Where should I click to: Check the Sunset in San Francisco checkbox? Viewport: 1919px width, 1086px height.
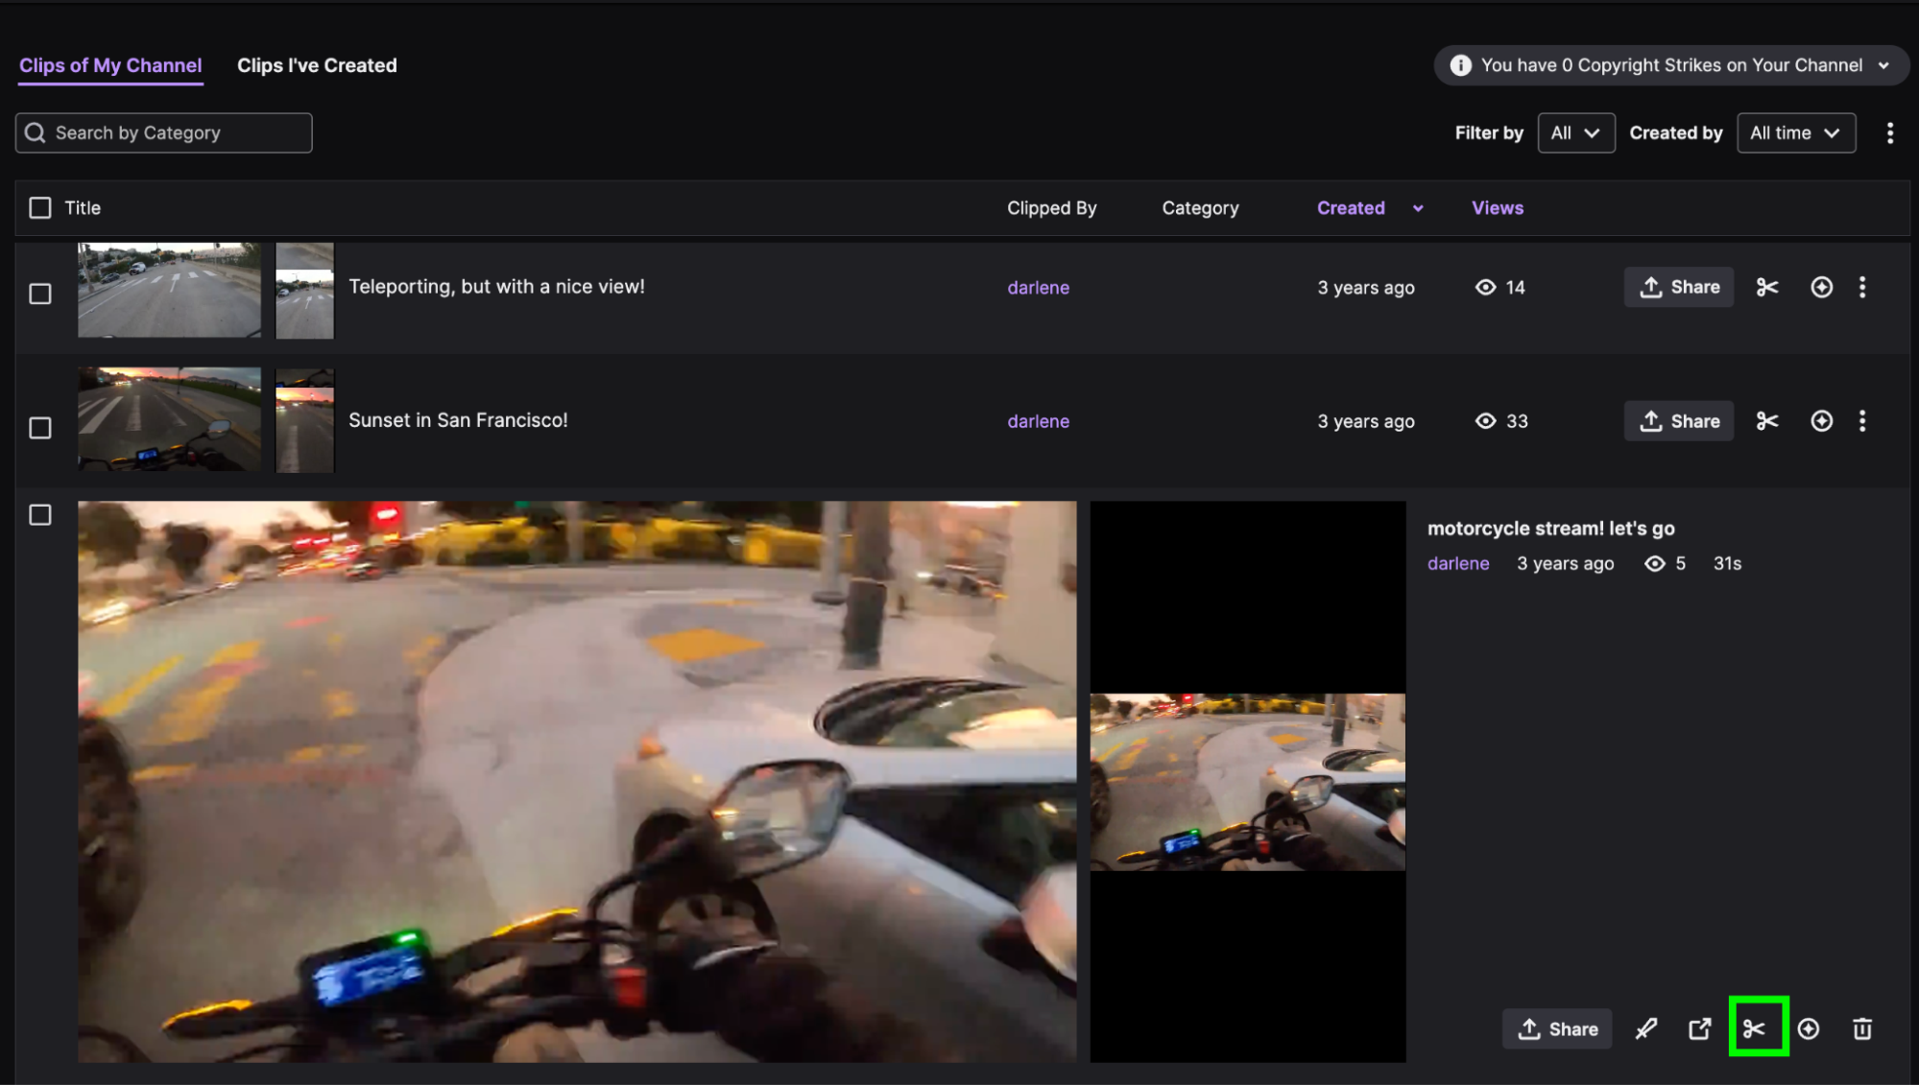40,428
